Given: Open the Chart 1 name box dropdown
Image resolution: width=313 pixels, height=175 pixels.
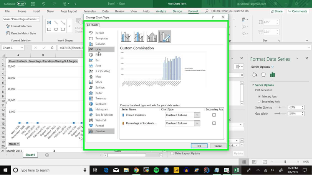Looking at the screenshot, I should point(22,48).
